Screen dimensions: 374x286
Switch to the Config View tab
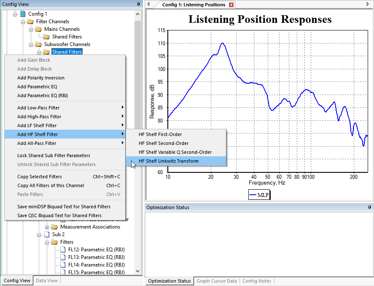[17, 281]
